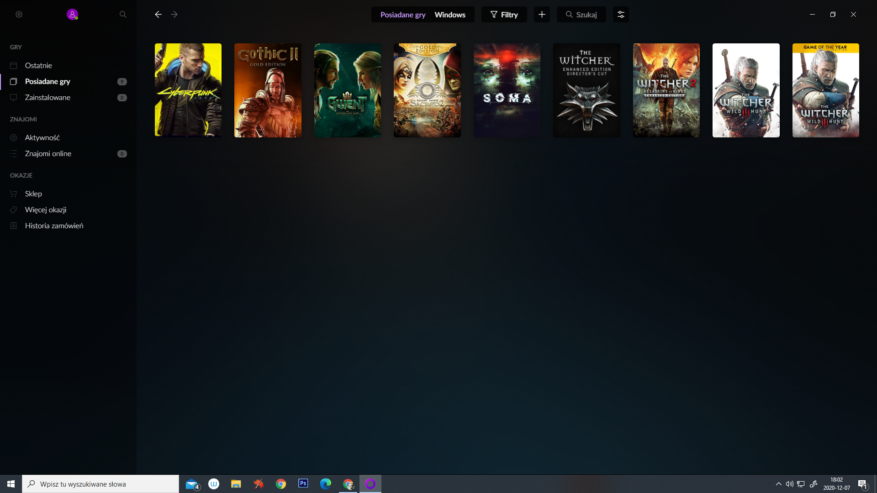Open Posiadane gry in the sidebar
Screen dimensions: 877x493
[x=69, y=81]
